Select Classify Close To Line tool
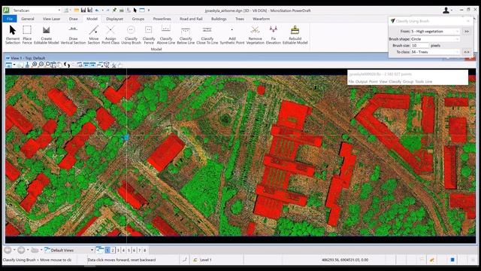The image size is (481, 271). pyautogui.click(x=207, y=35)
